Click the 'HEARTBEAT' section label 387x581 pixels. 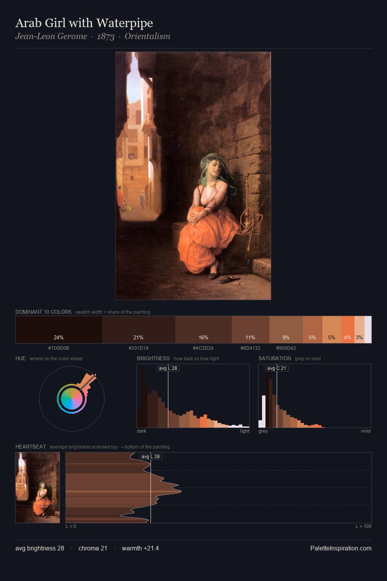click(x=31, y=447)
